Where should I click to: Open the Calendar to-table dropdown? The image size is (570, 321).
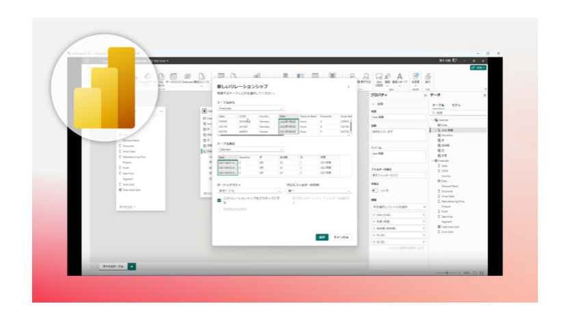click(251, 150)
